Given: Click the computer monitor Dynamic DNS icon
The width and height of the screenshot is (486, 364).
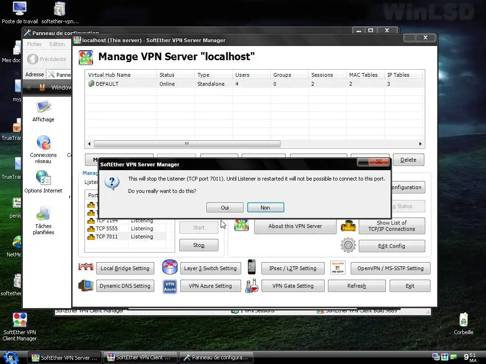Looking at the screenshot, I should (86, 285).
